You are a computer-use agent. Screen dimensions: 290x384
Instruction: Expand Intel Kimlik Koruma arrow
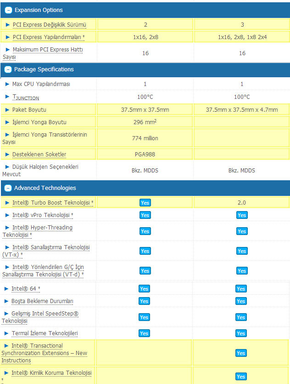coord(6,373)
